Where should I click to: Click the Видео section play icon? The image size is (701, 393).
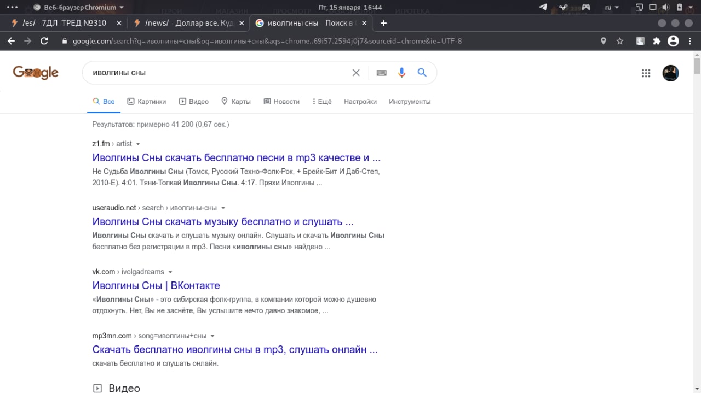[x=97, y=389]
